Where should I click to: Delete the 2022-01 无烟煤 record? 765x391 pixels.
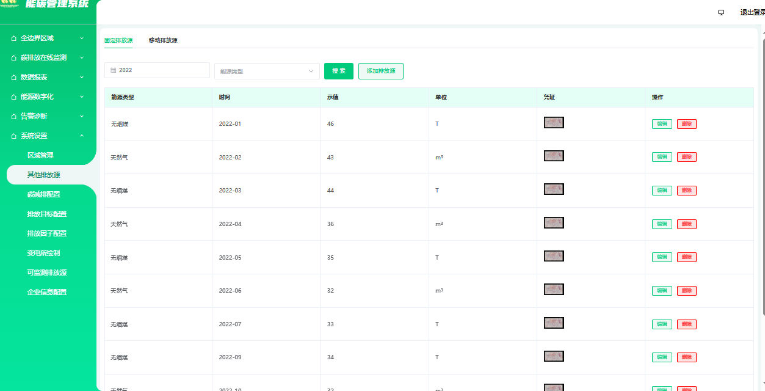686,124
